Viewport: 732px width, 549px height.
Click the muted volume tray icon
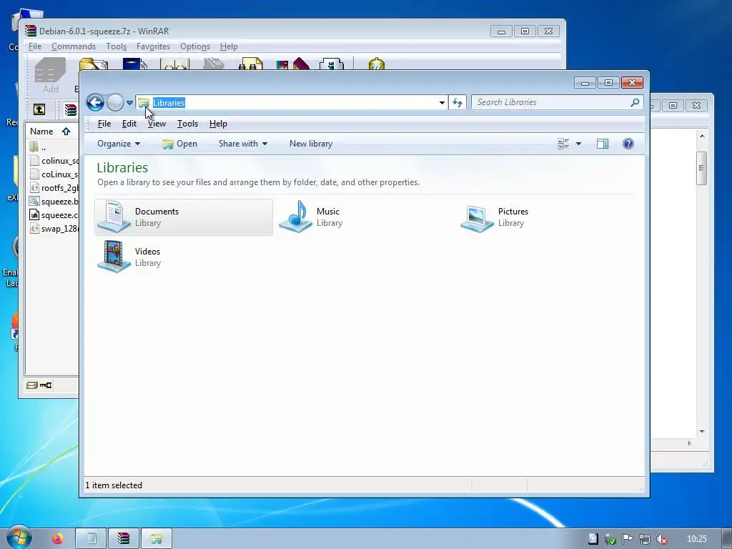point(661,539)
